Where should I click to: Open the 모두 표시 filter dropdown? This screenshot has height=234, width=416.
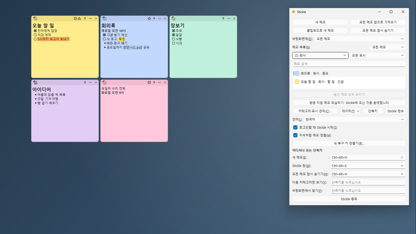tap(378, 55)
